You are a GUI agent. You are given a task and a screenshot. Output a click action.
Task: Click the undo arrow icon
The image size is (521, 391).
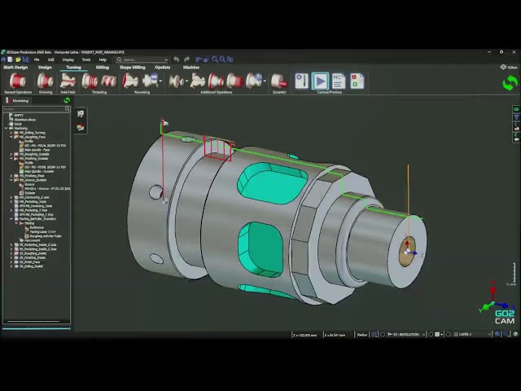tap(176, 59)
